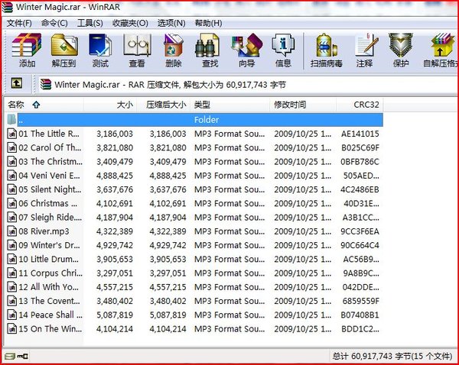Select file 10 Little Drum...

click(x=194, y=259)
